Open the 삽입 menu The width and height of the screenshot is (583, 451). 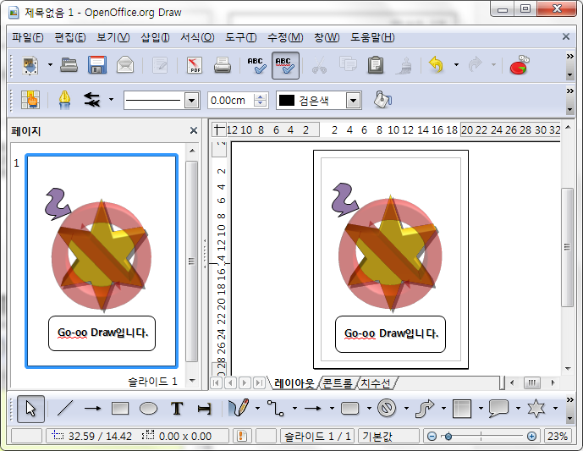point(156,37)
